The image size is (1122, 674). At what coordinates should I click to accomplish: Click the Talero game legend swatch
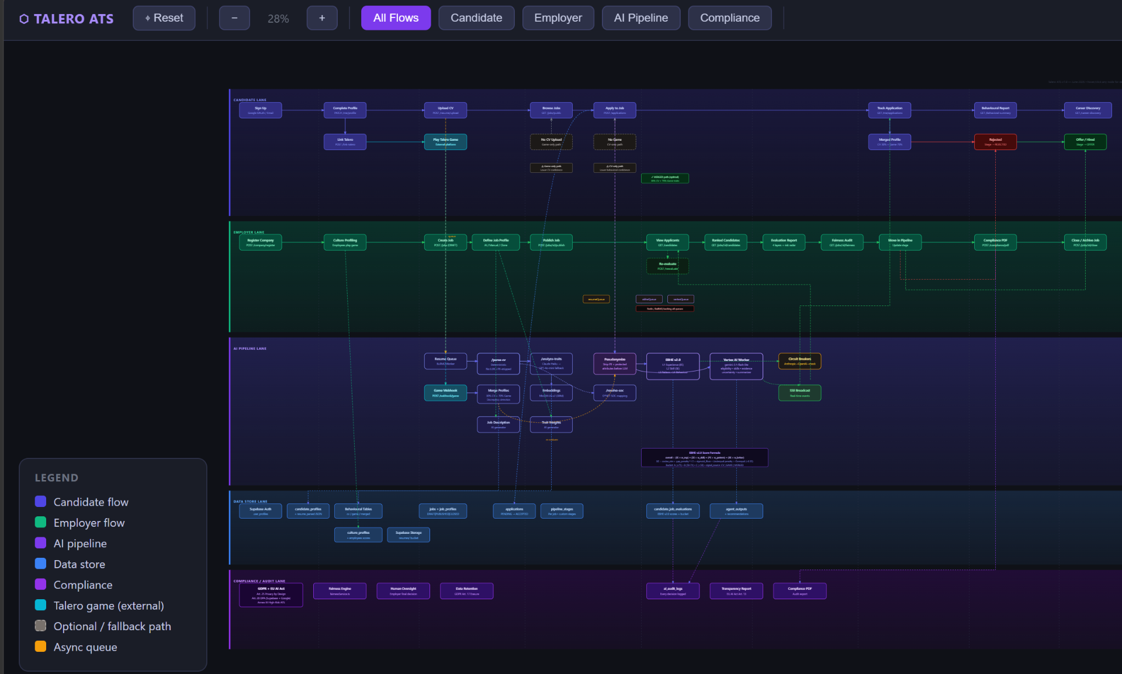(x=40, y=605)
